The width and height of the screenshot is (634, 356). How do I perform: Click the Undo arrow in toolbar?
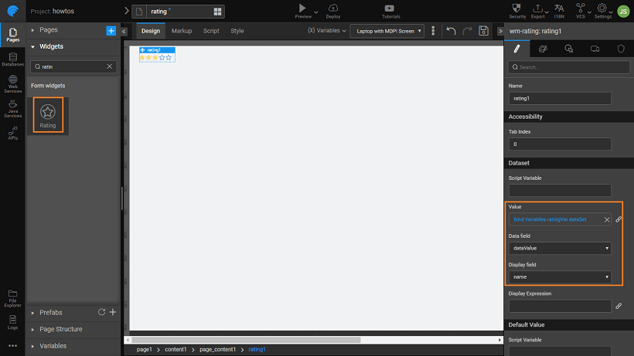coord(451,31)
